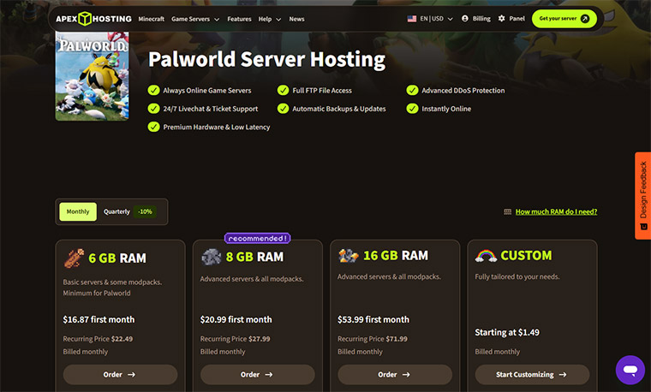Open the Minecraft menu item
The width and height of the screenshot is (651, 392).
(151, 19)
